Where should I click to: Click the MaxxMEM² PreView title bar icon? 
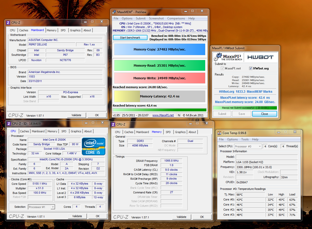[114, 12]
